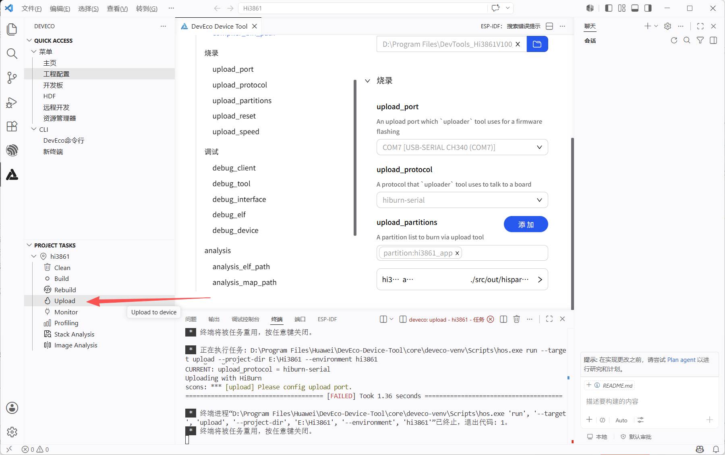Close the bottom terminal panel
The width and height of the screenshot is (725, 455).
point(563,319)
